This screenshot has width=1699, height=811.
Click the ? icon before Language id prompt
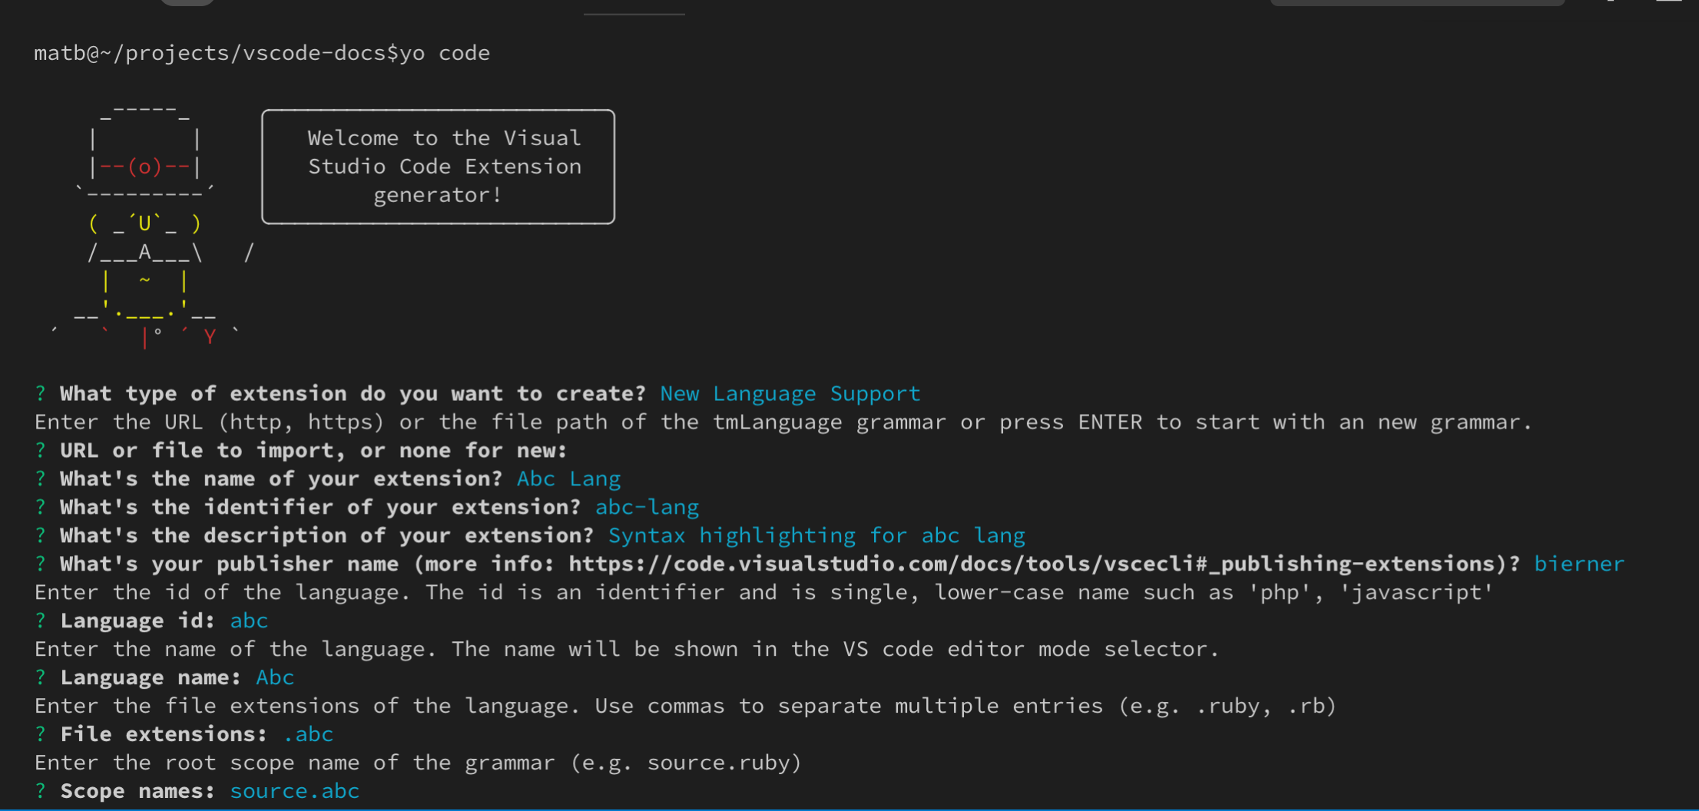point(41,620)
